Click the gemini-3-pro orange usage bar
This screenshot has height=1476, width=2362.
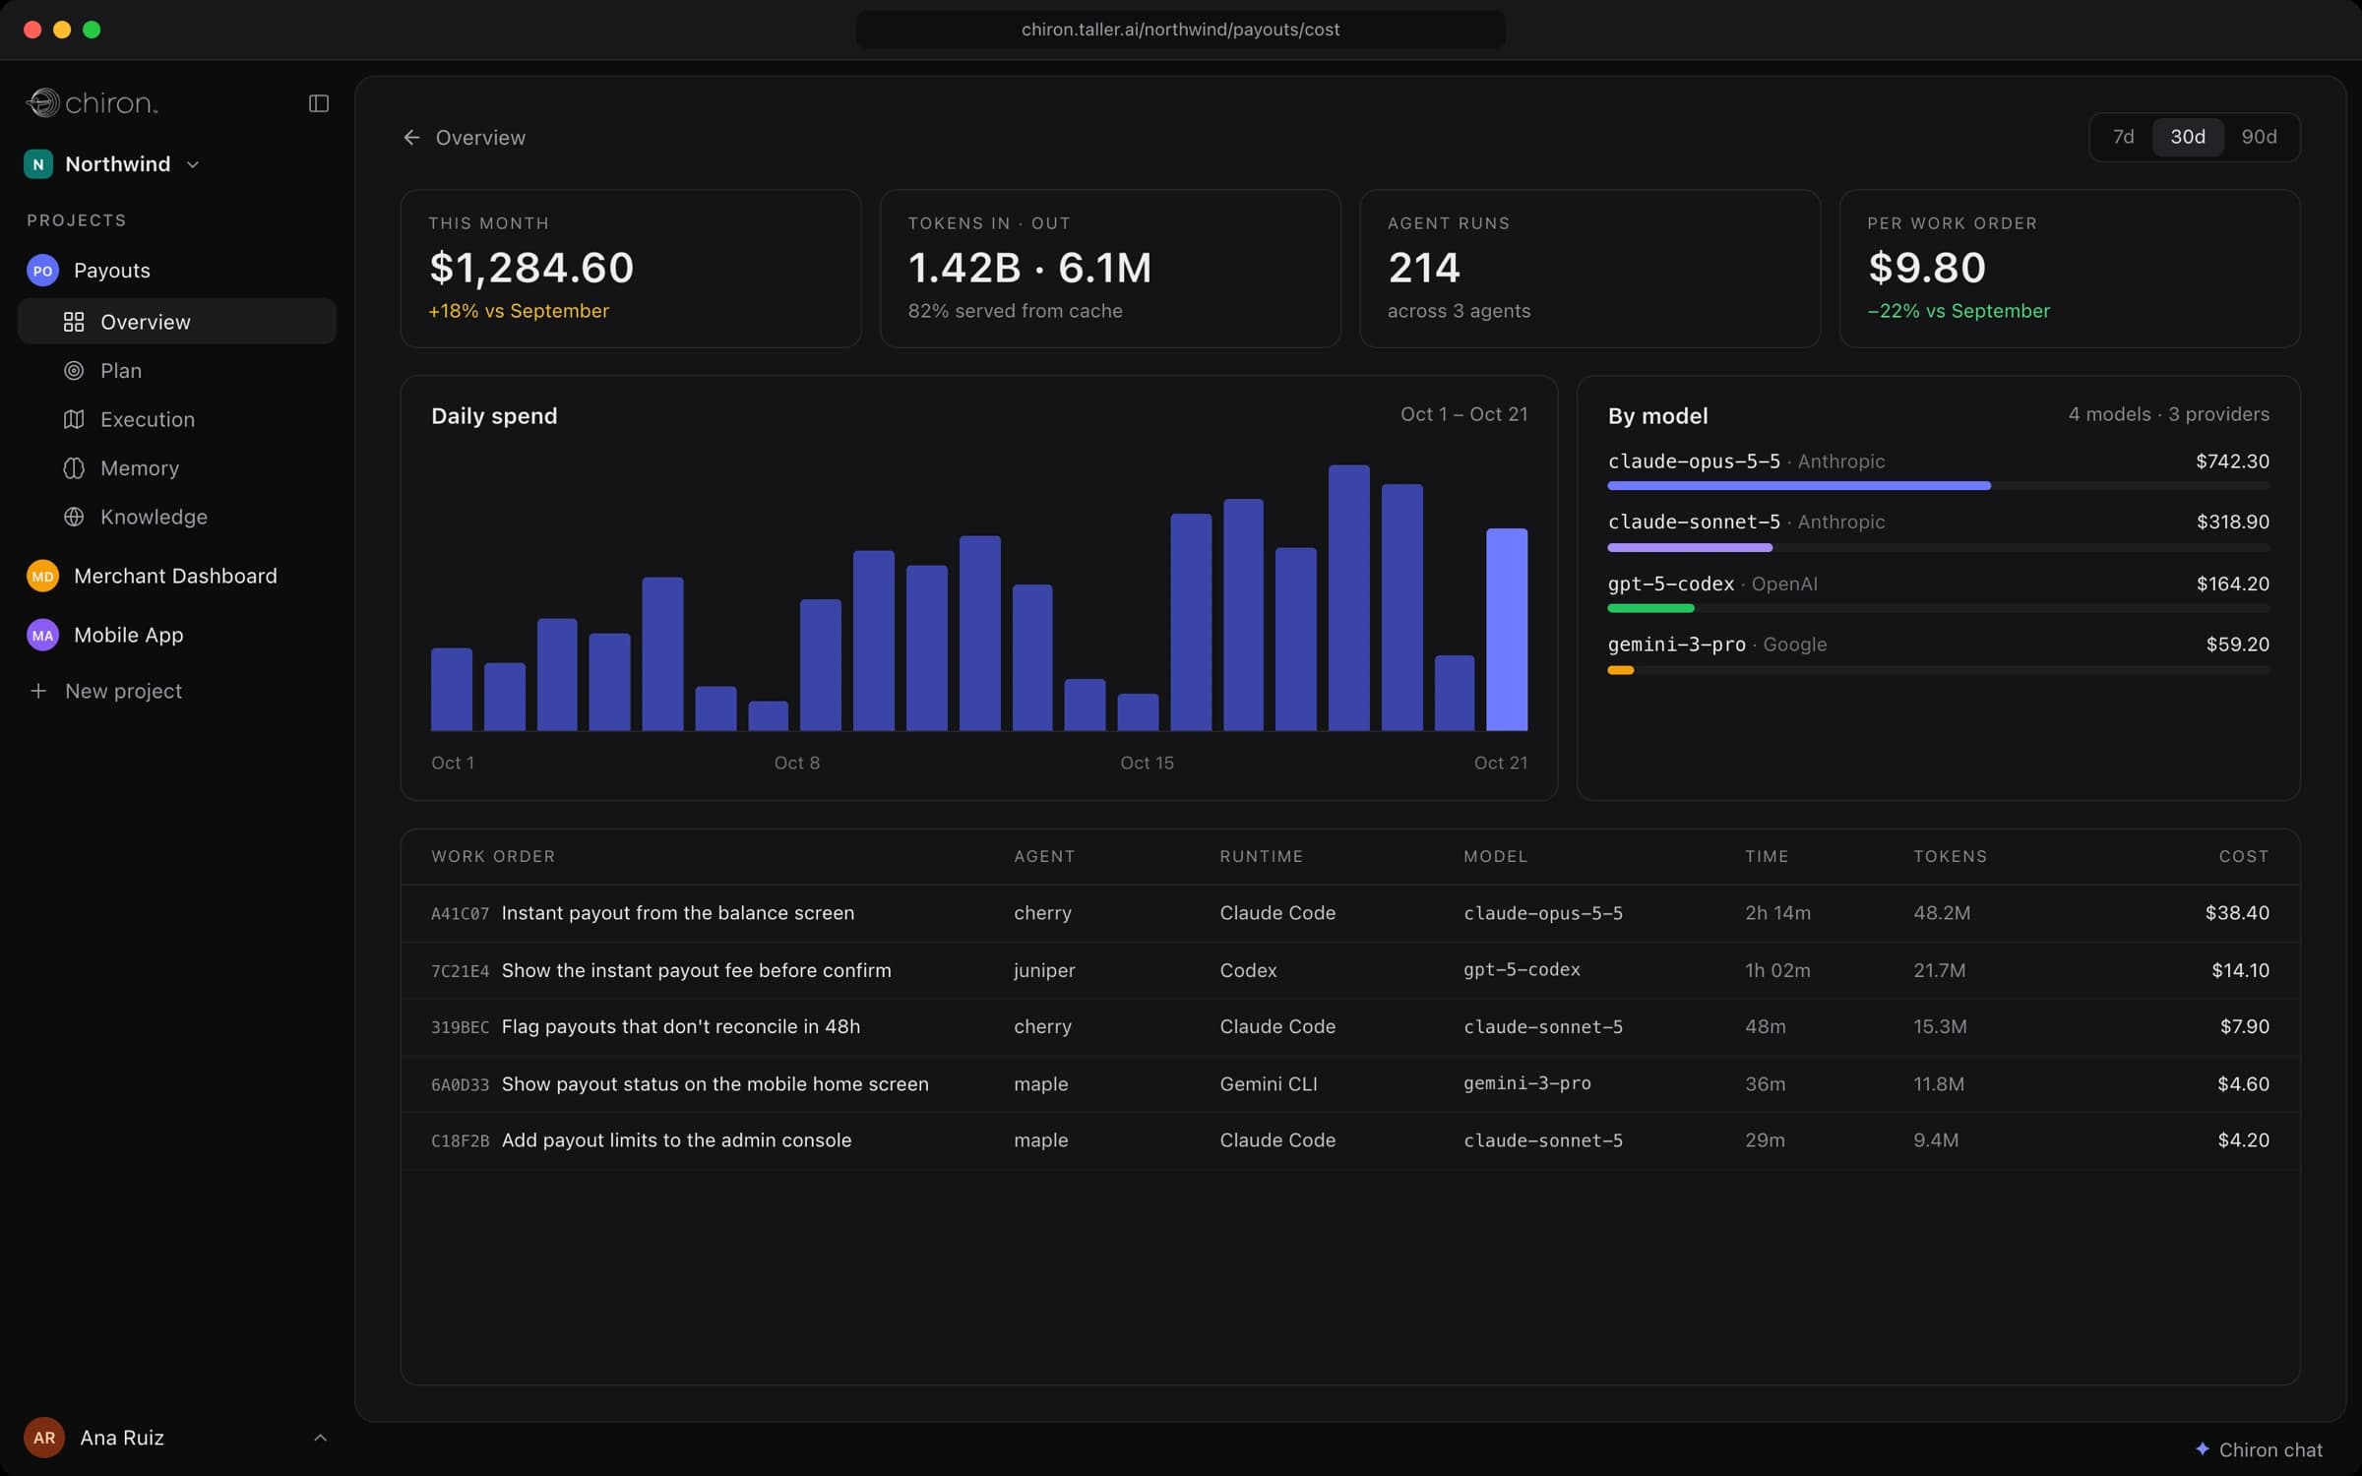coord(1620,670)
